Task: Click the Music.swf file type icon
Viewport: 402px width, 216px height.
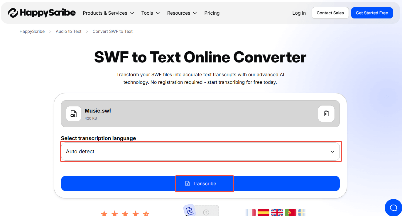Action: pyautogui.click(x=73, y=114)
